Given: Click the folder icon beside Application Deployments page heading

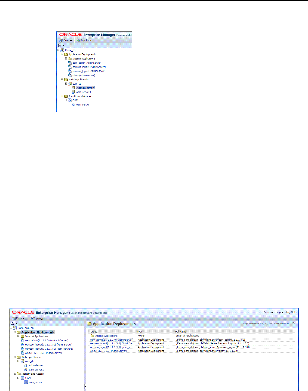Looking at the screenshot, I should pyautogui.click(x=89, y=324).
